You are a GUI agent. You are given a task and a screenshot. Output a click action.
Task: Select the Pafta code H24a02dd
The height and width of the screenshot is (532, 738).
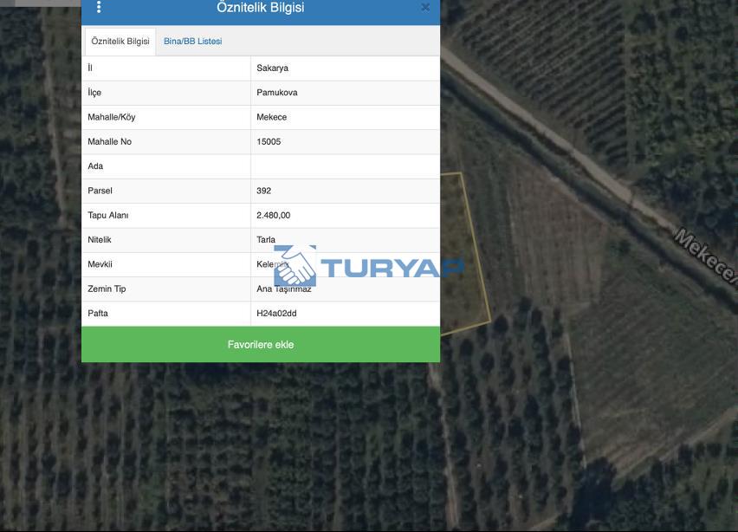(276, 314)
